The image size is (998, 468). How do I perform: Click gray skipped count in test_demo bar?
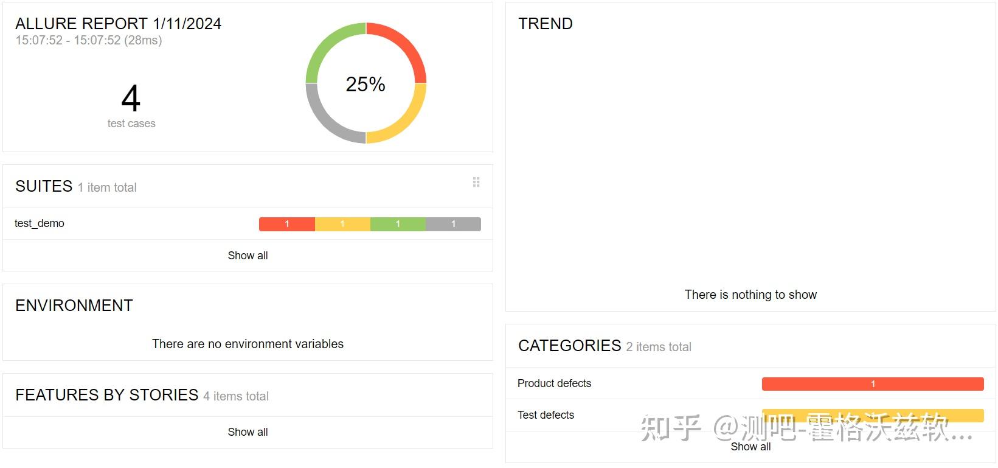(x=453, y=224)
